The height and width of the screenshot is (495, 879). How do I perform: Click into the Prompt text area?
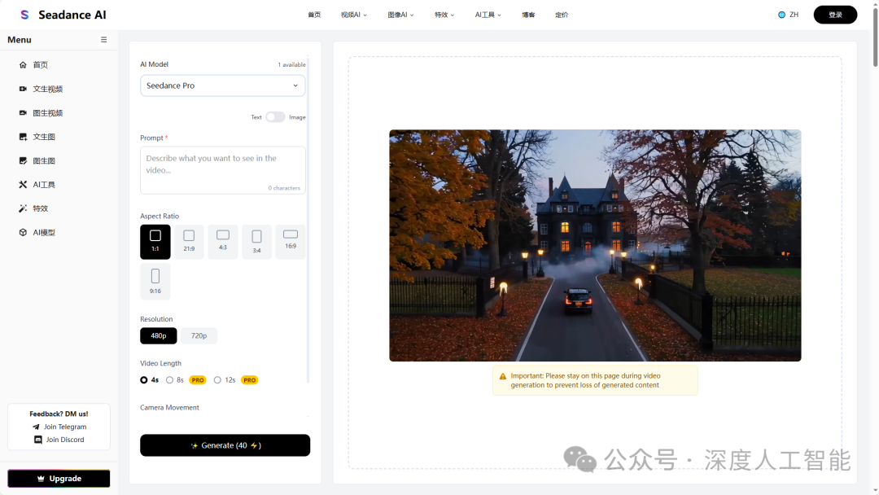[x=222, y=170]
